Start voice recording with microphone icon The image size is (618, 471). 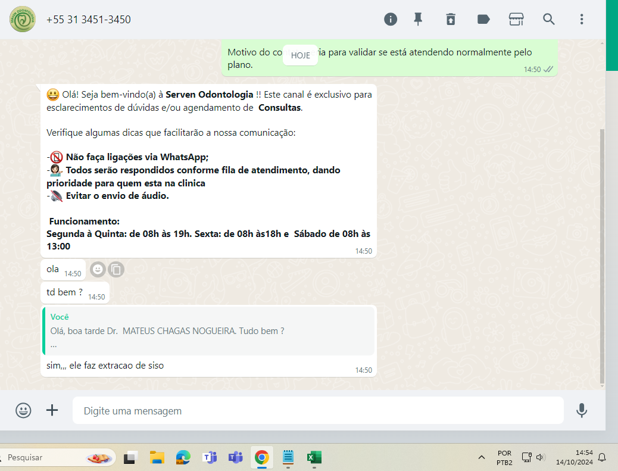pyautogui.click(x=581, y=410)
